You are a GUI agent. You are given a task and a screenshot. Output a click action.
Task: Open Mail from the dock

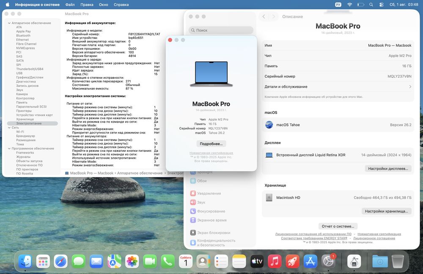pos(96,261)
